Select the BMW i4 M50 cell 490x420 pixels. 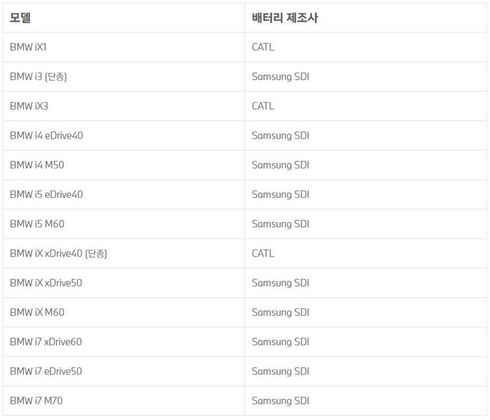click(x=37, y=165)
